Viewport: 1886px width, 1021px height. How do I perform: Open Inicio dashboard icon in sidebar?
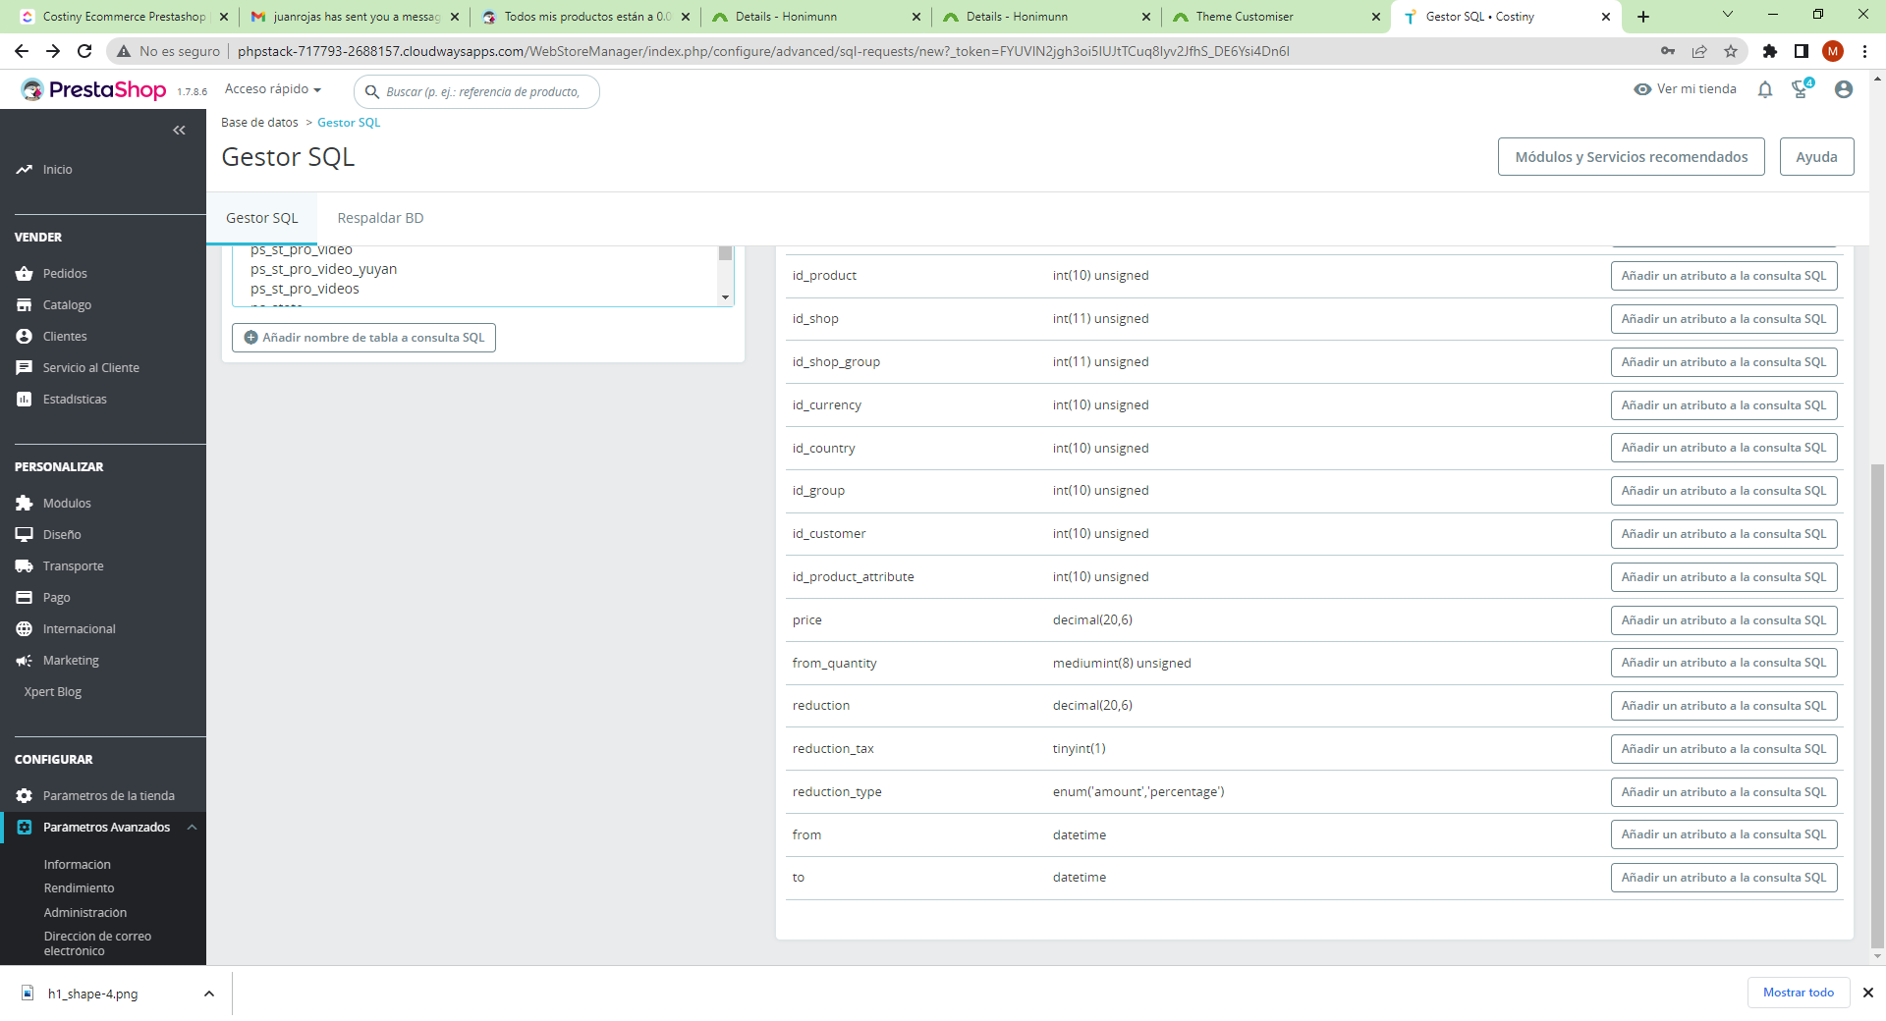(x=24, y=170)
